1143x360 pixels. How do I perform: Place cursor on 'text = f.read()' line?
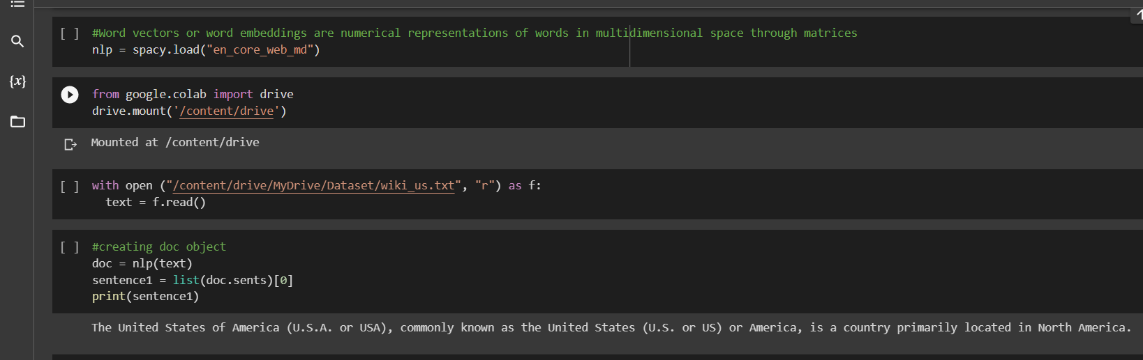coord(156,202)
